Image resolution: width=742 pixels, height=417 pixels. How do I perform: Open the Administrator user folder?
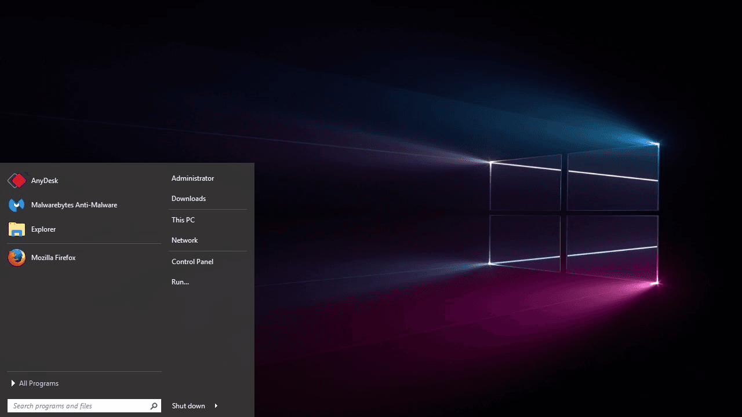[x=192, y=178]
